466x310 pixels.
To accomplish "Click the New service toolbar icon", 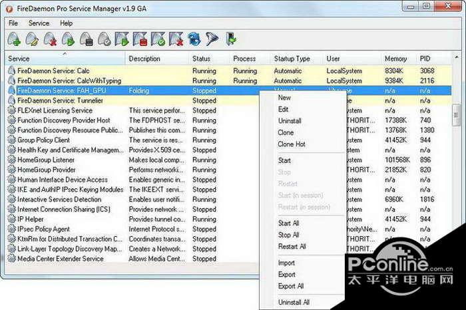I will pos(14,39).
